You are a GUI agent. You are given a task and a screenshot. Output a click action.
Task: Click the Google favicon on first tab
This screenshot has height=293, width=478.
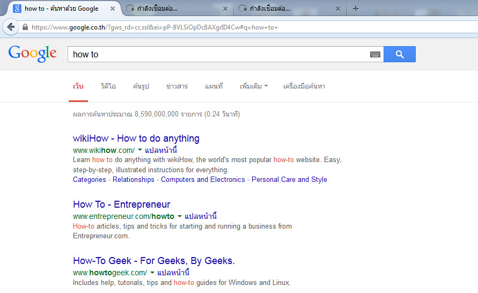17,9
